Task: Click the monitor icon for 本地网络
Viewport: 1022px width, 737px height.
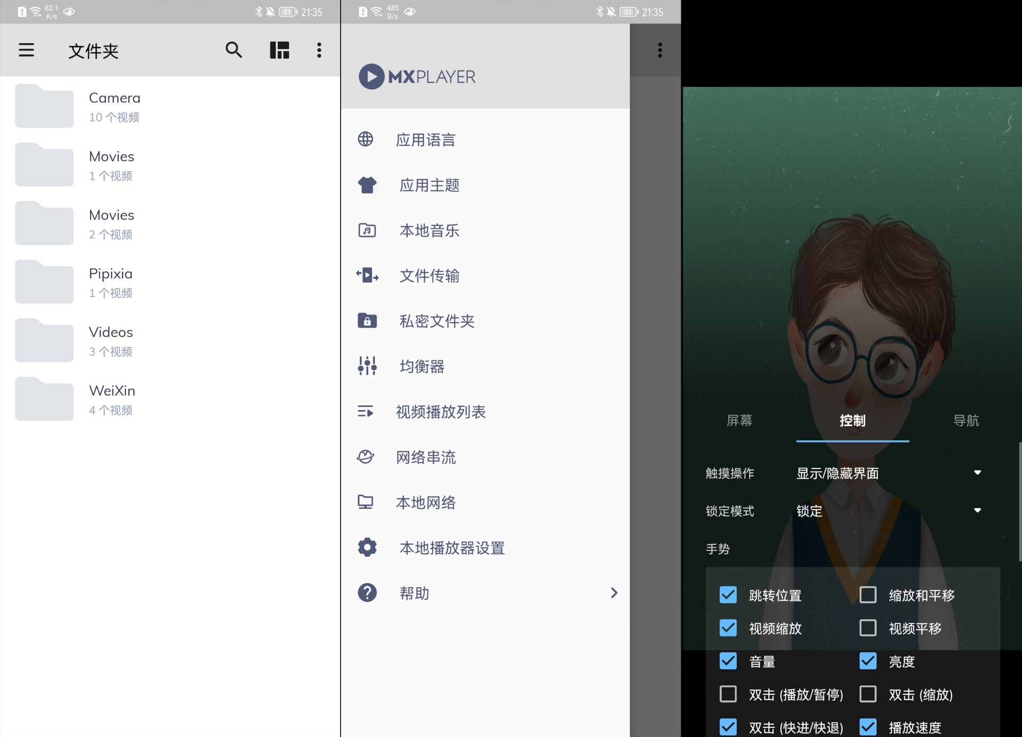Action: click(x=366, y=502)
